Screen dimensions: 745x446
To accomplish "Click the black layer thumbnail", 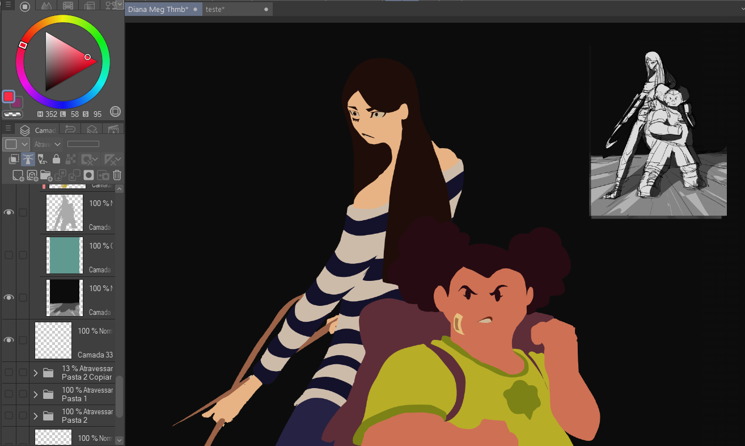I will [x=65, y=298].
